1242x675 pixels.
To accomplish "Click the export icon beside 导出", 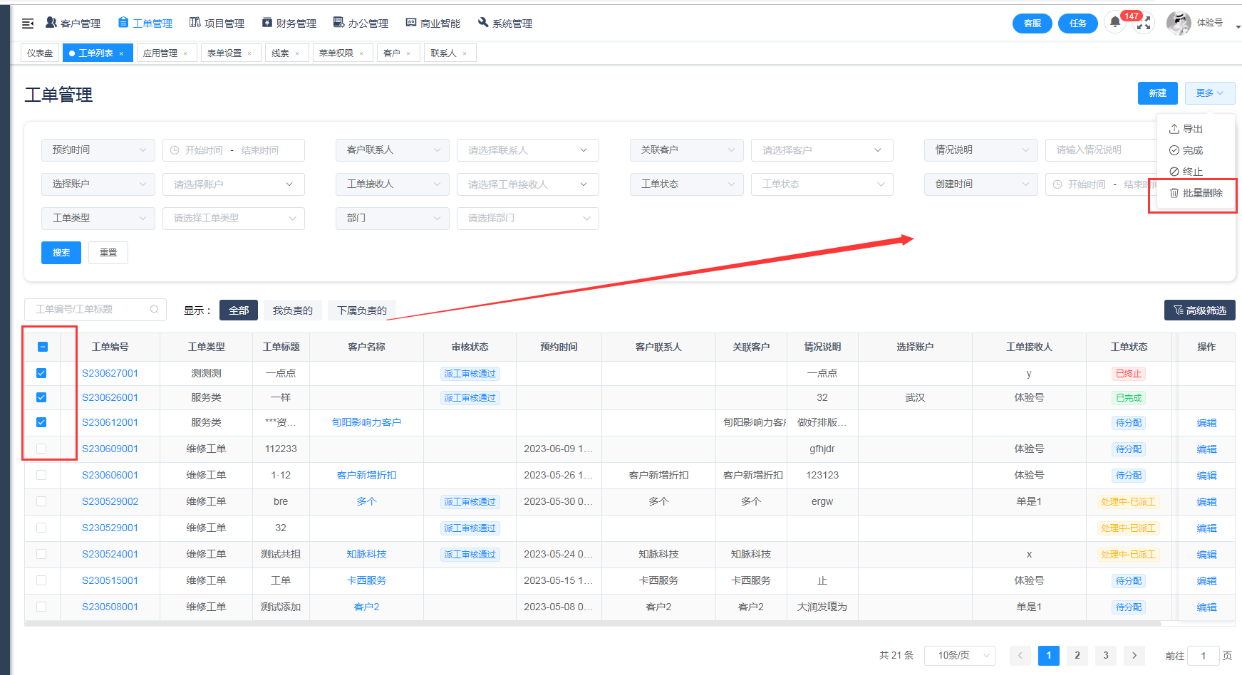I will tap(1174, 129).
